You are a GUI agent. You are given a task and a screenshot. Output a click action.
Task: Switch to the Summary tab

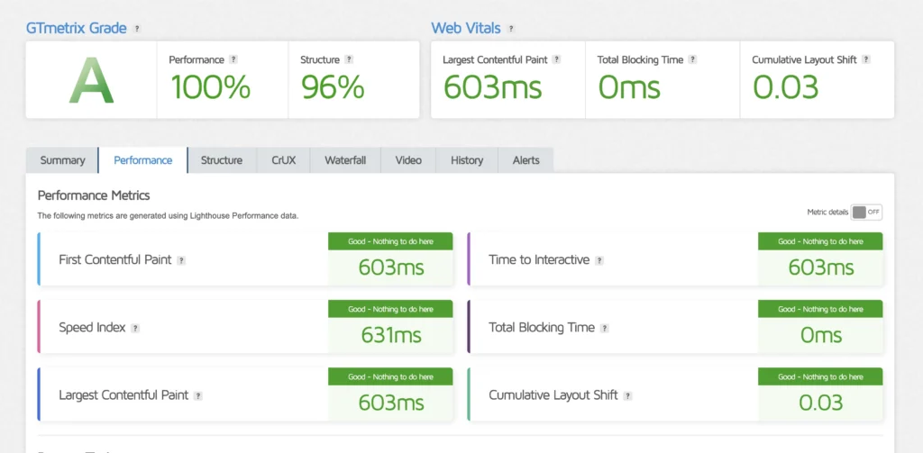coord(62,160)
